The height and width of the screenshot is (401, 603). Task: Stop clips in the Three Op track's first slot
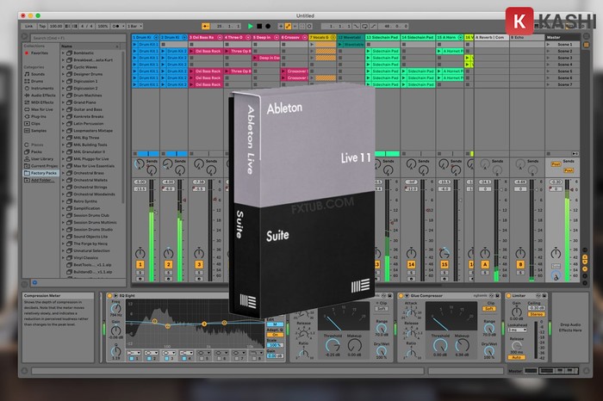tap(227, 45)
